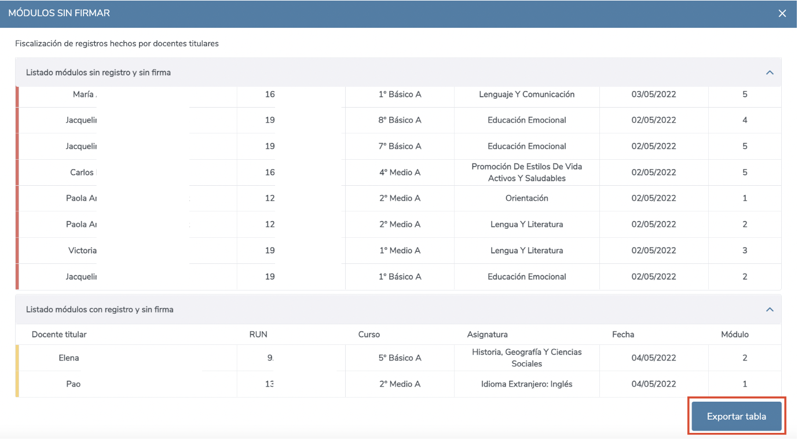Click Educación Emocional in the 8° Básico A row

(527, 120)
